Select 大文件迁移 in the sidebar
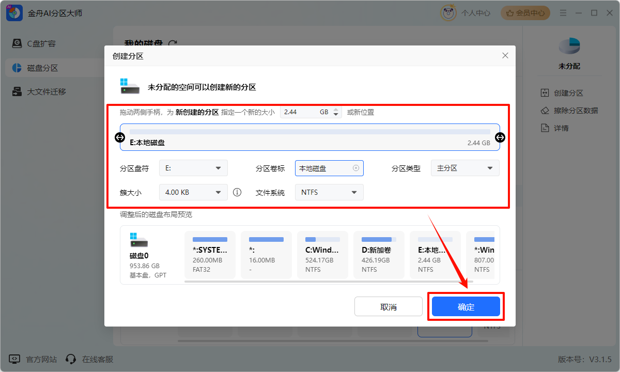This screenshot has height=372, width=620. click(45, 92)
